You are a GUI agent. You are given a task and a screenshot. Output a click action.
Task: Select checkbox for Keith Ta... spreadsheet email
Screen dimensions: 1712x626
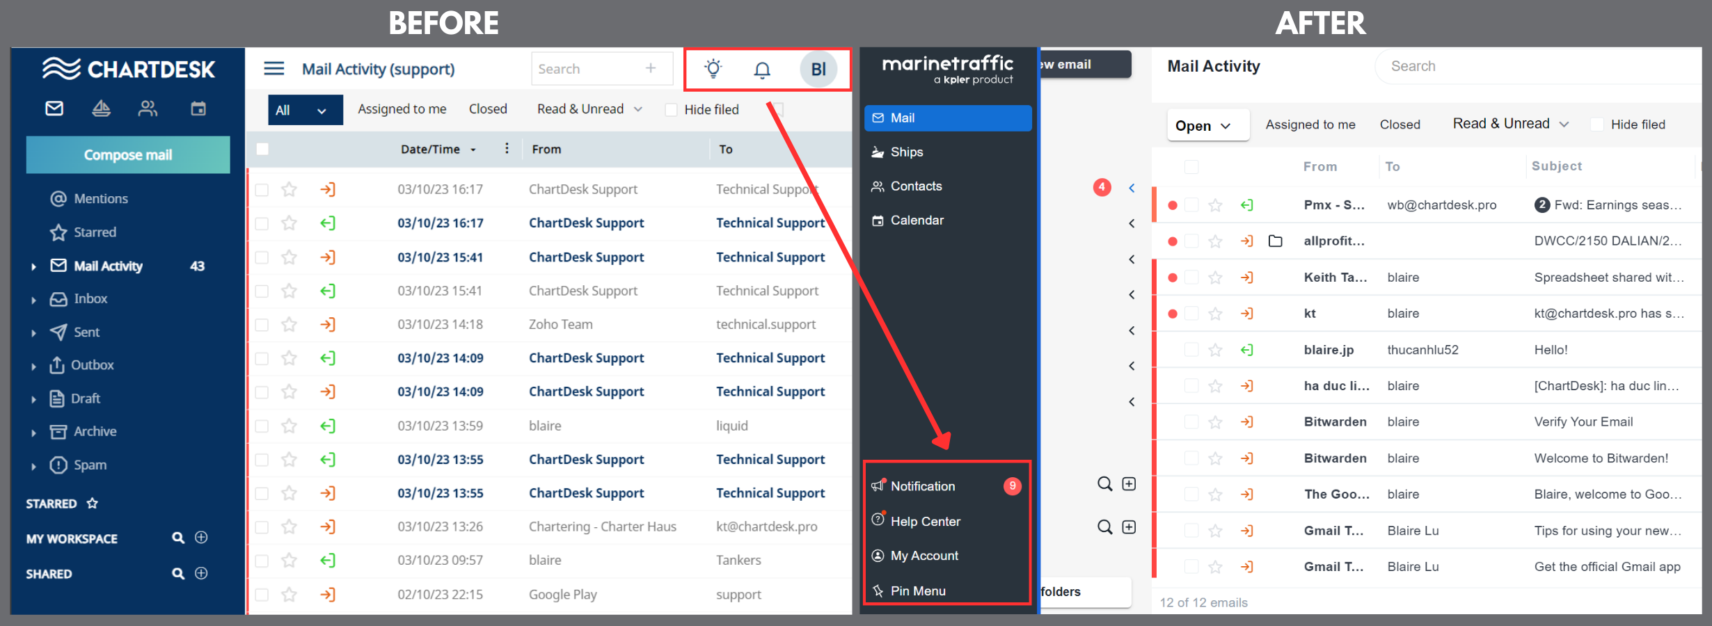point(1191,278)
